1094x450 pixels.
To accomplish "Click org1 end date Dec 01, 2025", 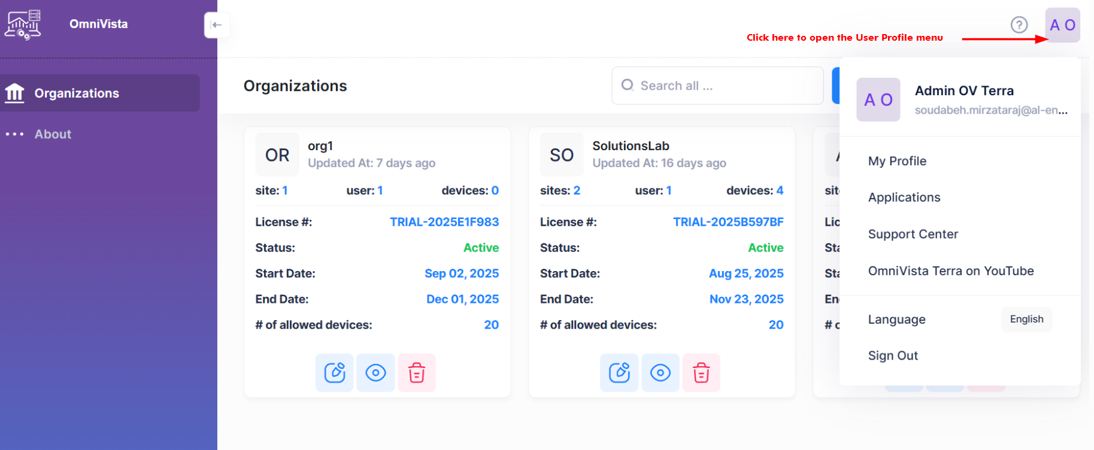I will coord(462,299).
